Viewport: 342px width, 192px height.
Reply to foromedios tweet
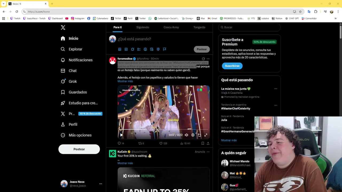coord(121,143)
